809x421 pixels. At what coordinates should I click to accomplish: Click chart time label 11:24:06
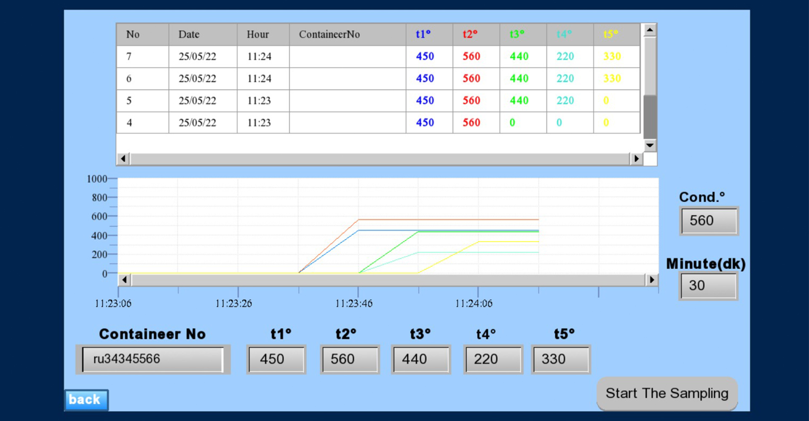(474, 304)
